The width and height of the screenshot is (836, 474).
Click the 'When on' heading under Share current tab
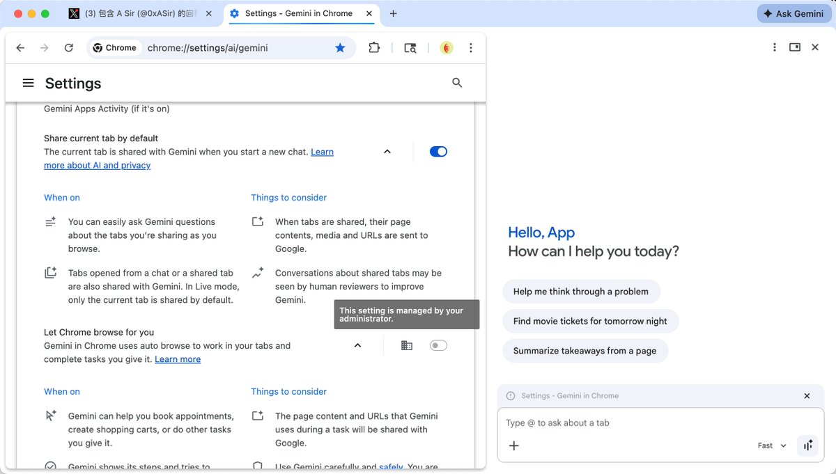(x=62, y=198)
